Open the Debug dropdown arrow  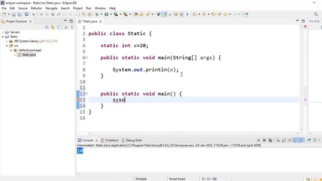101,15
